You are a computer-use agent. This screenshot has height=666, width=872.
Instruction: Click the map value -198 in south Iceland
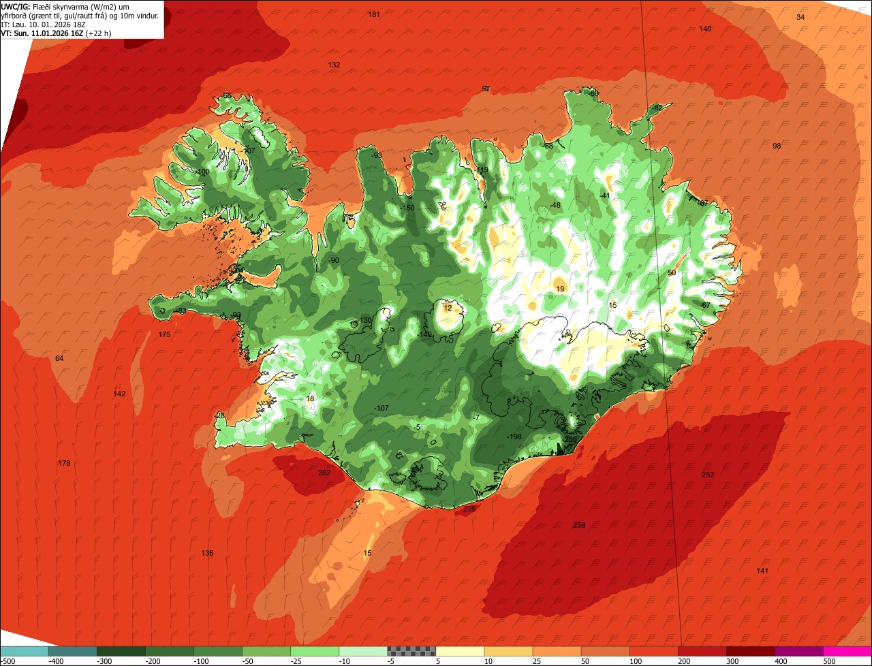pyautogui.click(x=514, y=437)
